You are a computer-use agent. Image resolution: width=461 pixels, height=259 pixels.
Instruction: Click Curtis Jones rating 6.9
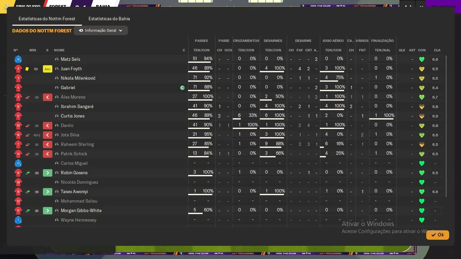[x=435, y=116]
